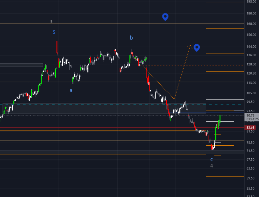Click the blue horizontal line near 93.50

coord(218,112)
